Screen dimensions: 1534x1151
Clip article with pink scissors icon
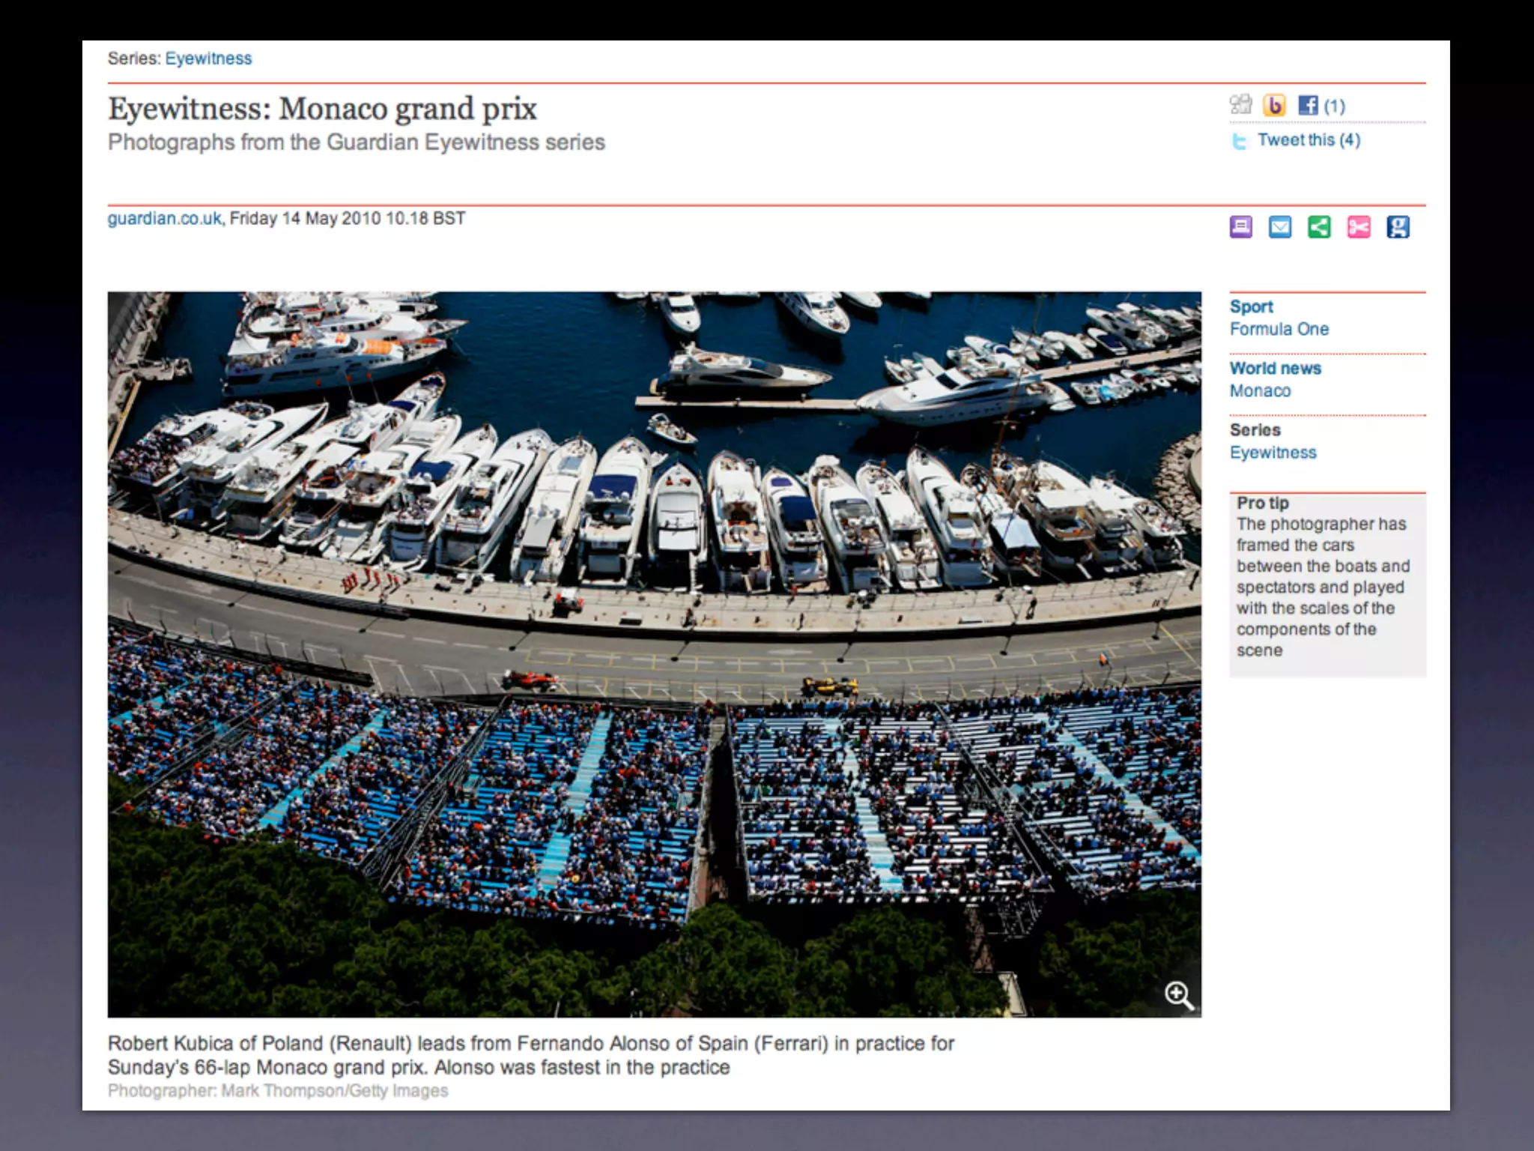pyautogui.click(x=1359, y=226)
